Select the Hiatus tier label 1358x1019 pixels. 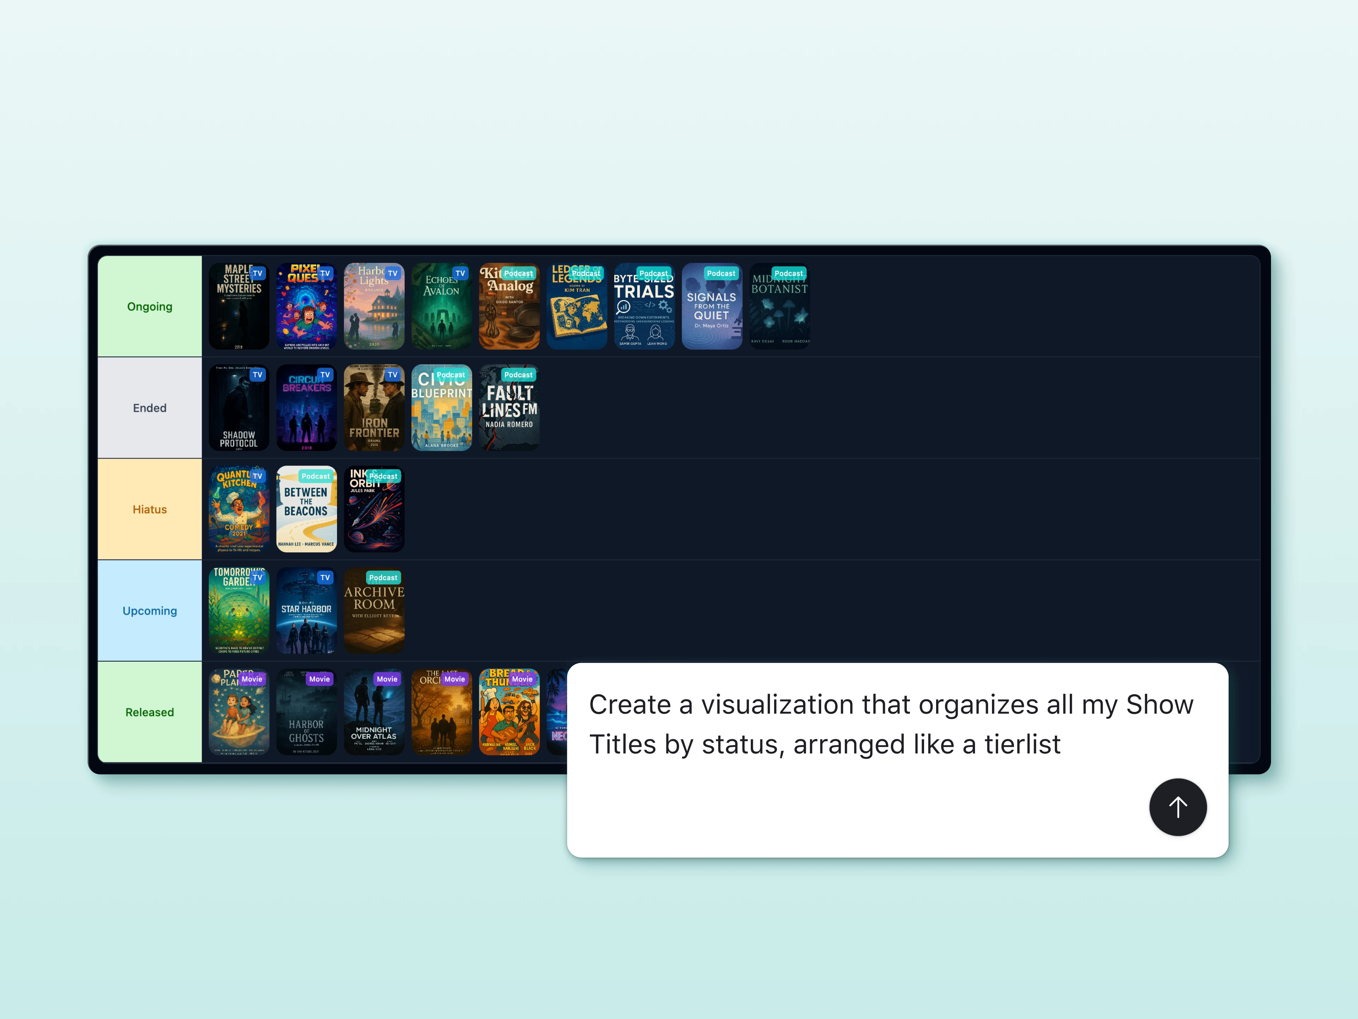tap(149, 509)
